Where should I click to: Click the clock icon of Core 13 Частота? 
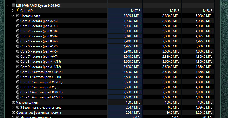click(x=18, y=87)
